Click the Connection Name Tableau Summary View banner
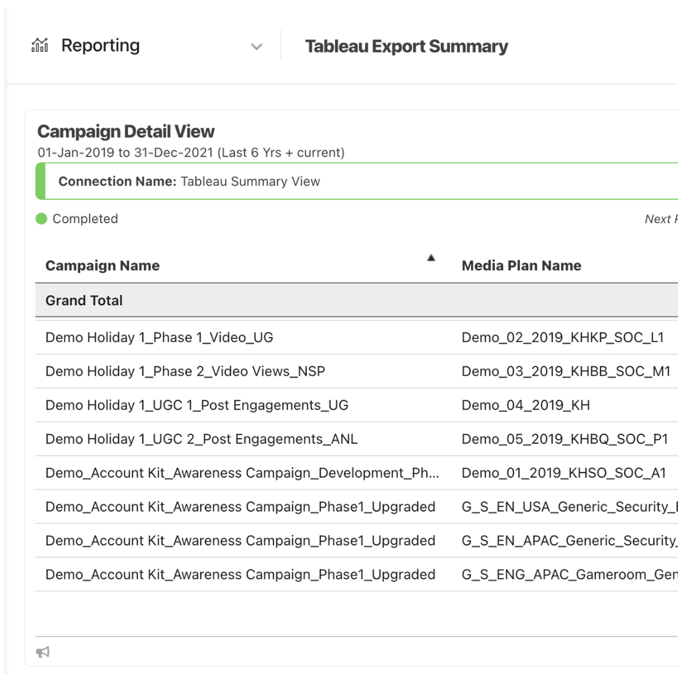 pyautogui.click(x=189, y=181)
